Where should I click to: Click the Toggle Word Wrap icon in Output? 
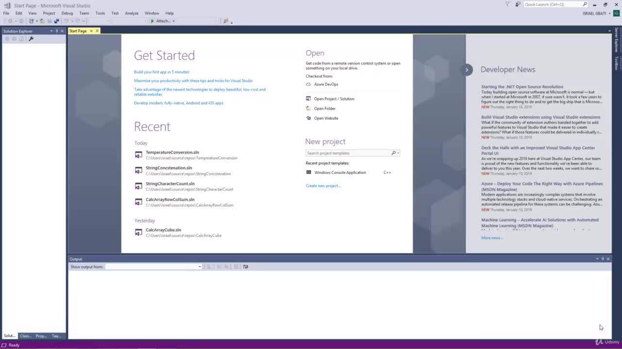pyautogui.click(x=245, y=267)
